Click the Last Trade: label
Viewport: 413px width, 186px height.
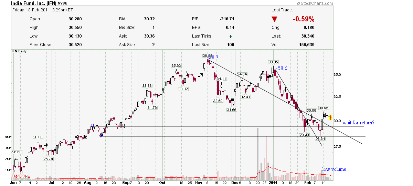click(x=282, y=10)
